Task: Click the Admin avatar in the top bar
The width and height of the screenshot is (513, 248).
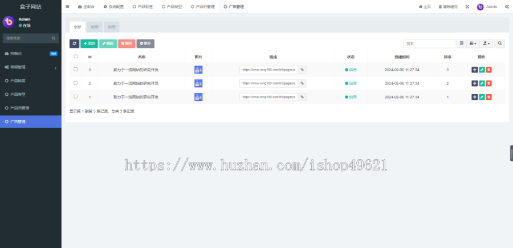Action: pos(481,7)
